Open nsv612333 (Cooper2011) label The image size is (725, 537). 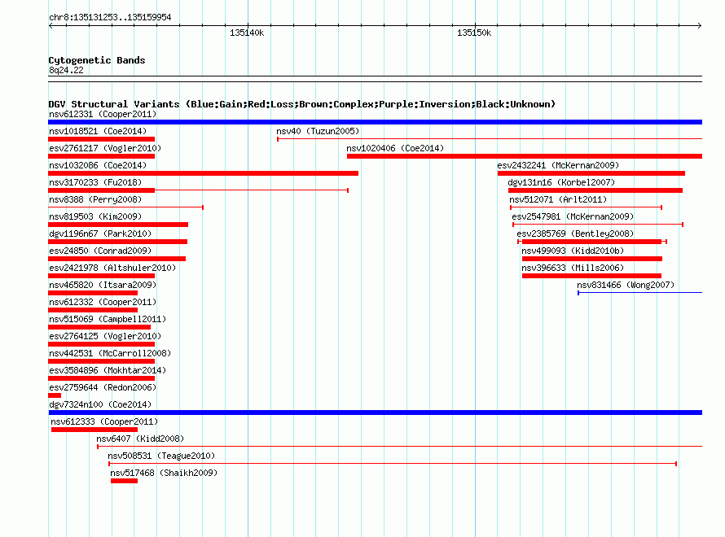coord(104,421)
